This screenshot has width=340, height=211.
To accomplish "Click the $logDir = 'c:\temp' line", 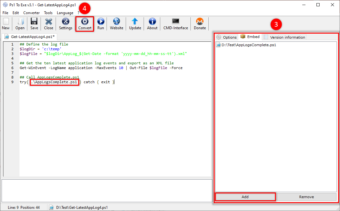I will click(41, 49).
